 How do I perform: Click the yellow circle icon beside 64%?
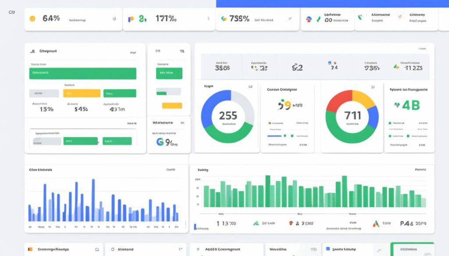click(x=32, y=18)
